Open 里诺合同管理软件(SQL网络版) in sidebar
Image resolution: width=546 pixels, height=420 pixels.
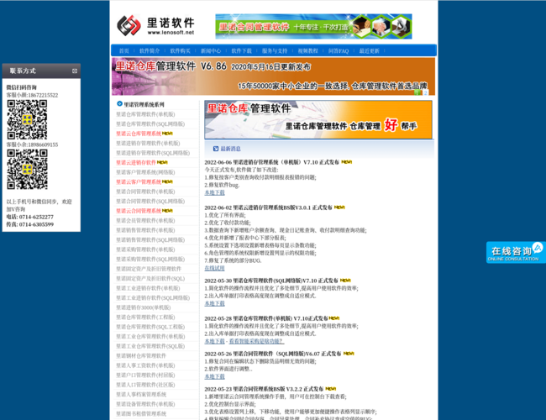point(150,202)
